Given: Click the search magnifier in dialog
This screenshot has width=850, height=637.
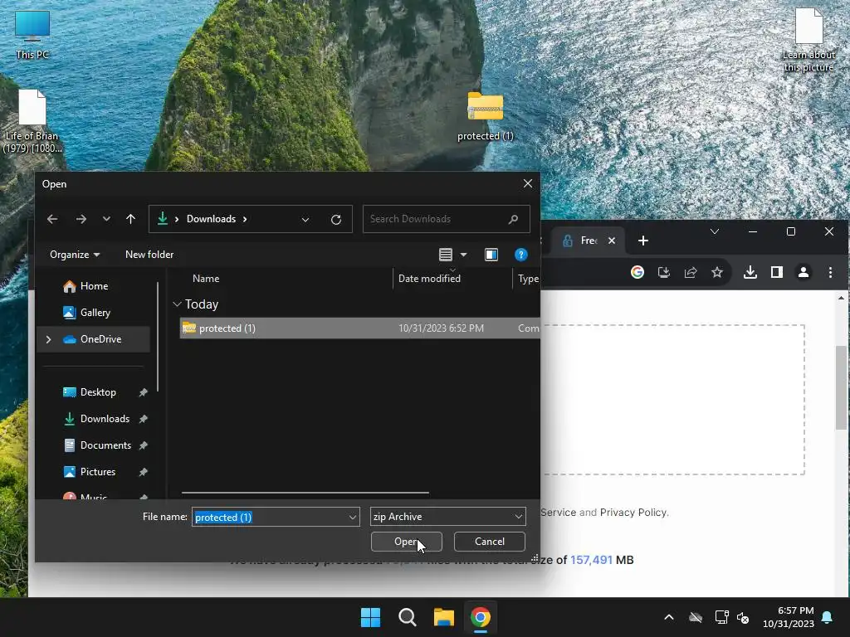Looking at the screenshot, I should coord(513,219).
